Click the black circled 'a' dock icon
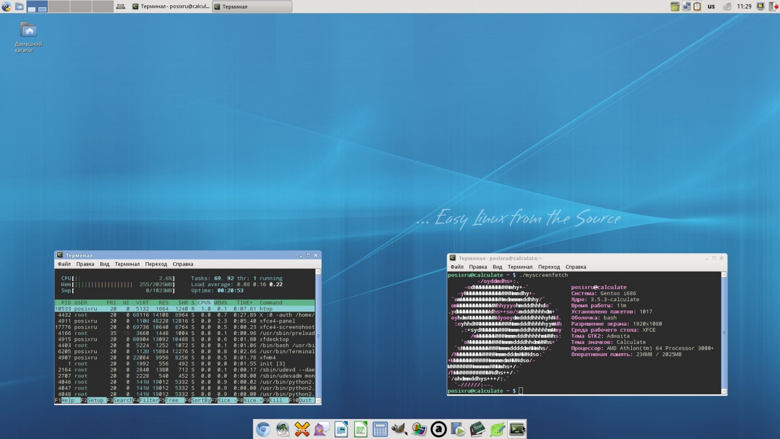 pyautogui.click(x=438, y=429)
